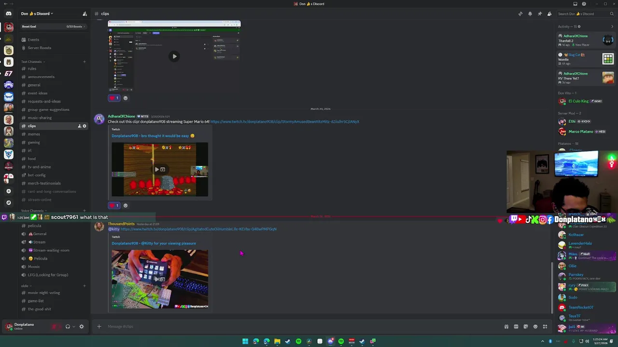
Task: Open the Super Mario clip twitch.tv link
Action: point(285,121)
